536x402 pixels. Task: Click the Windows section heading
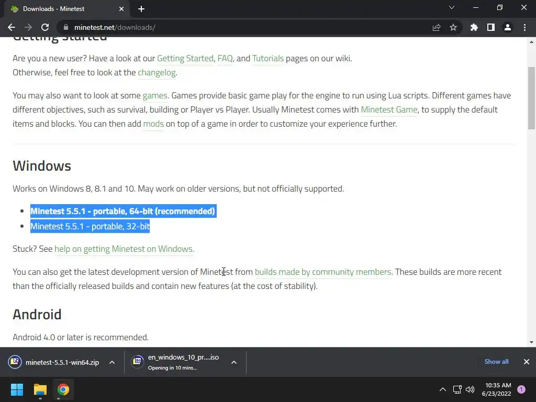(42, 166)
